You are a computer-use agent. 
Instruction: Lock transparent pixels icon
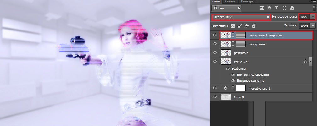(233, 26)
